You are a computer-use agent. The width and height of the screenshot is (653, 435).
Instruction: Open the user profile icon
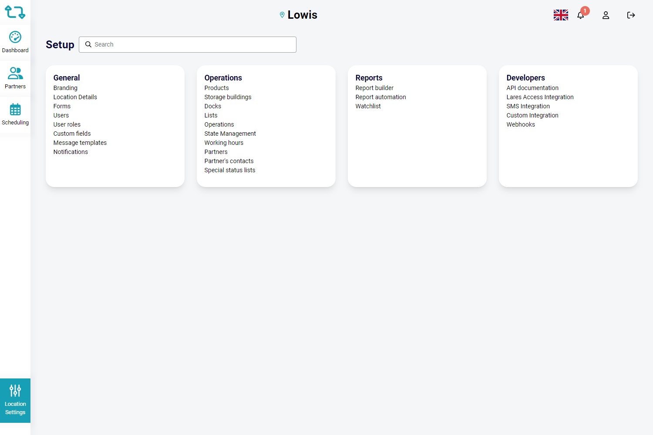[606, 15]
